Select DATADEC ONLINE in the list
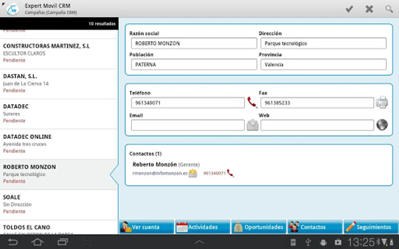The width and height of the screenshot is (399, 249). 59,144
